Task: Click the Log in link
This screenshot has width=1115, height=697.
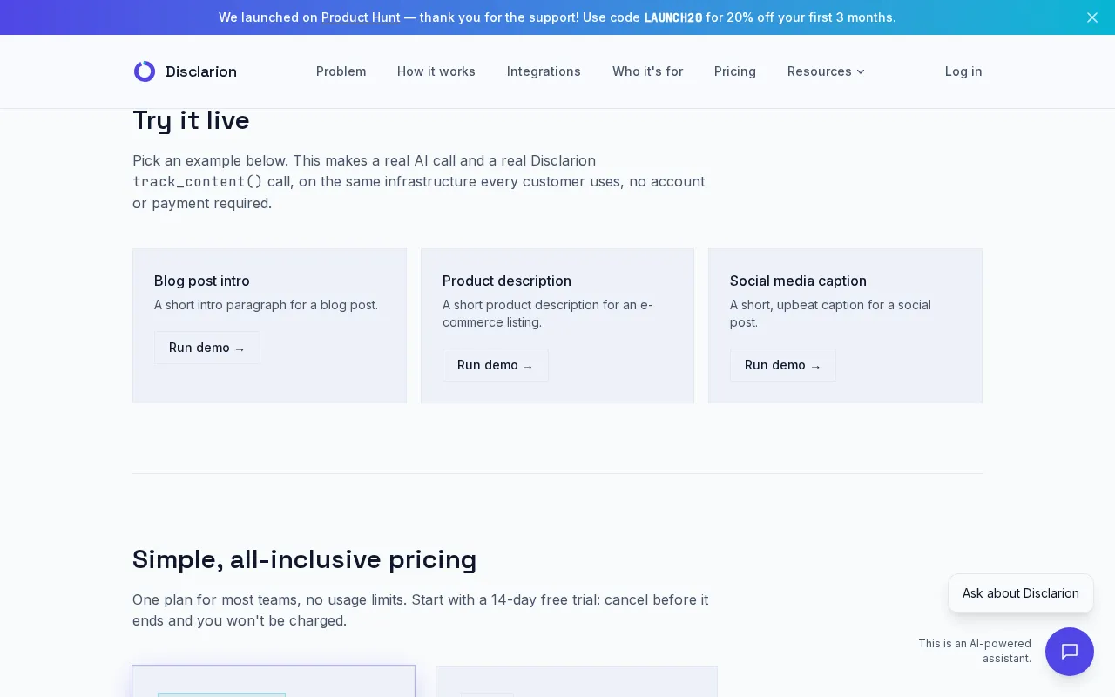Action: point(963,71)
